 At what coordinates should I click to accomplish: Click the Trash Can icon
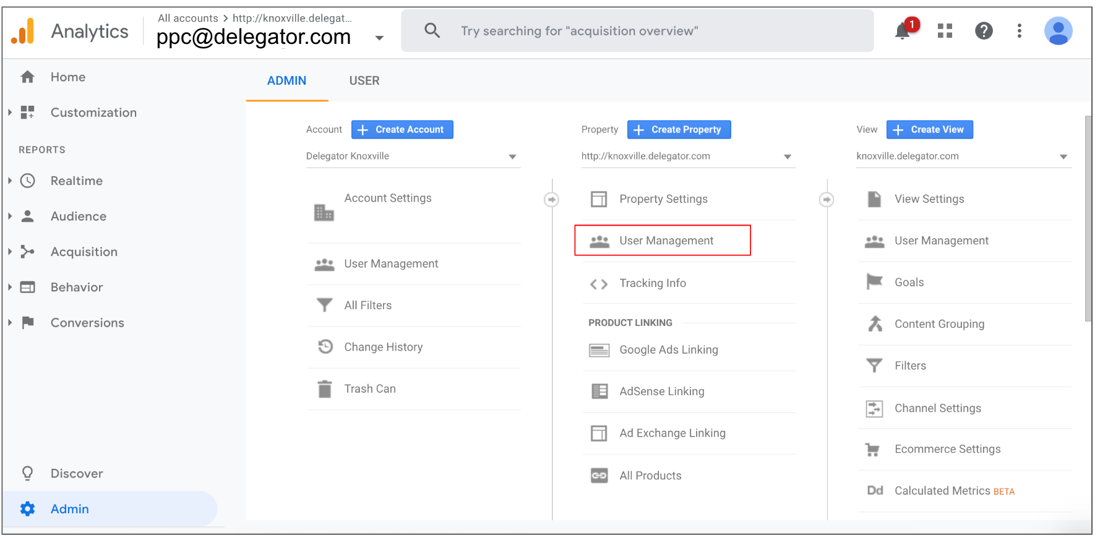point(324,388)
